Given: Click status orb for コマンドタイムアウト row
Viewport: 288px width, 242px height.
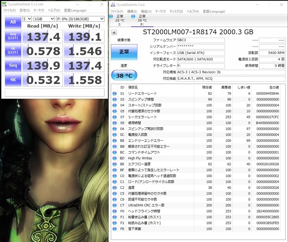Looking at the screenshot, I should click(115, 153).
